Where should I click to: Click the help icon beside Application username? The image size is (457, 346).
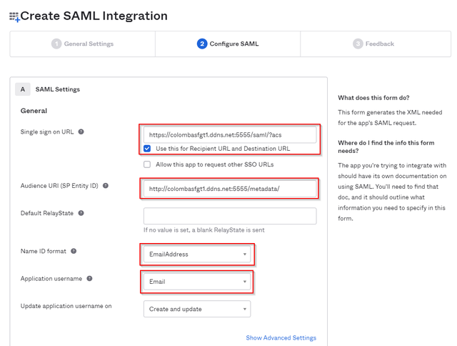pos(90,278)
